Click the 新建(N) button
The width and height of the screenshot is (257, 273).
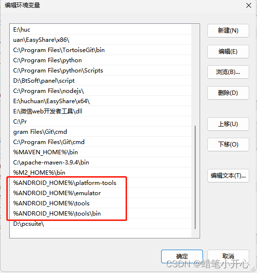click(x=228, y=31)
